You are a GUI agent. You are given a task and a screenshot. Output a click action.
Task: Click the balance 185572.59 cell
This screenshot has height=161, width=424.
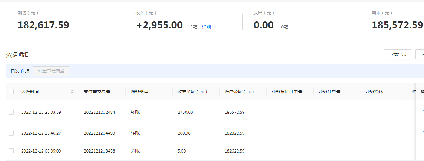coord(235,112)
